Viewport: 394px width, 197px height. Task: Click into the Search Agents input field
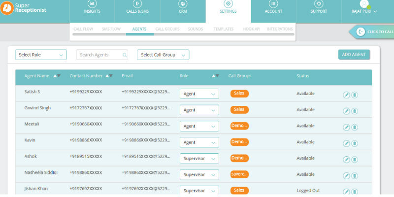click(x=98, y=55)
